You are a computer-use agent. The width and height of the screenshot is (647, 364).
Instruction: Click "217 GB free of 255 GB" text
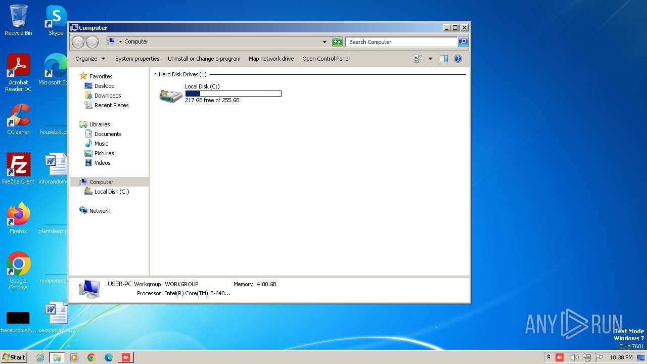click(x=212, y=100)
